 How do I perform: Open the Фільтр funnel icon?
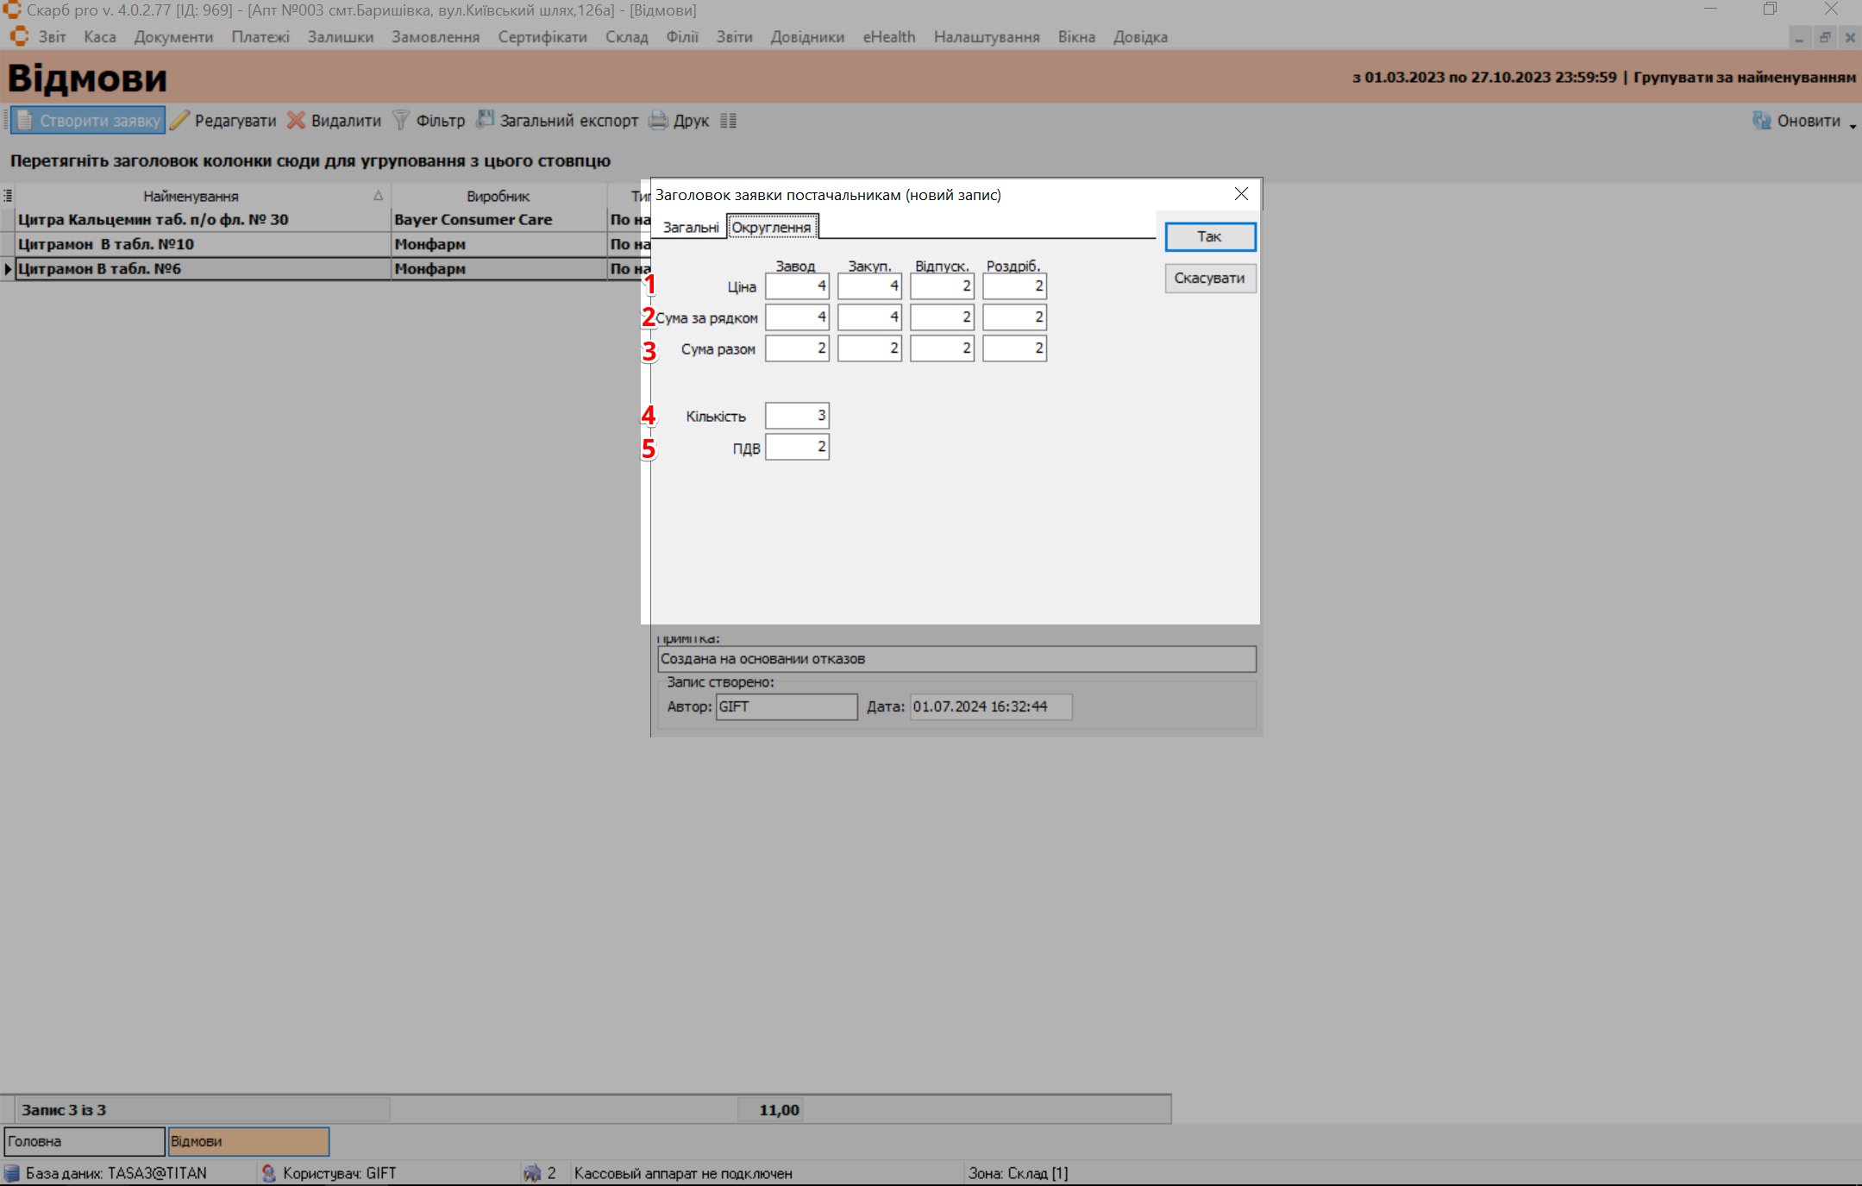[401, 121]
